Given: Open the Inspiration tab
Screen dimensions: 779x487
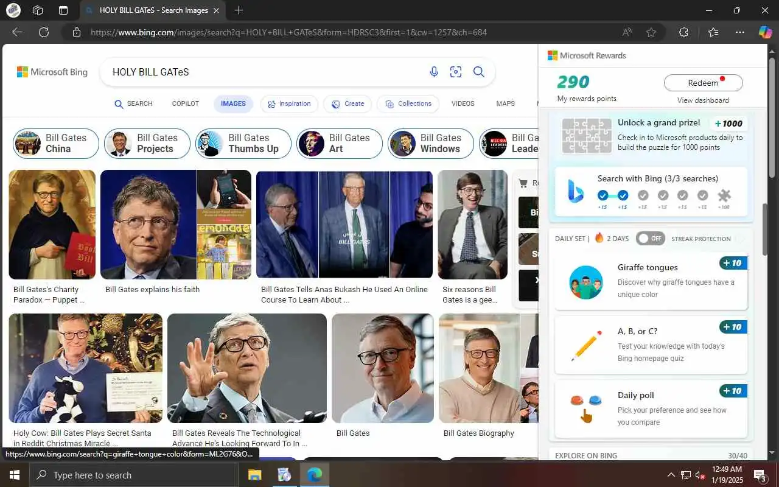Looking at the screenshot, I should coord(289,103).
